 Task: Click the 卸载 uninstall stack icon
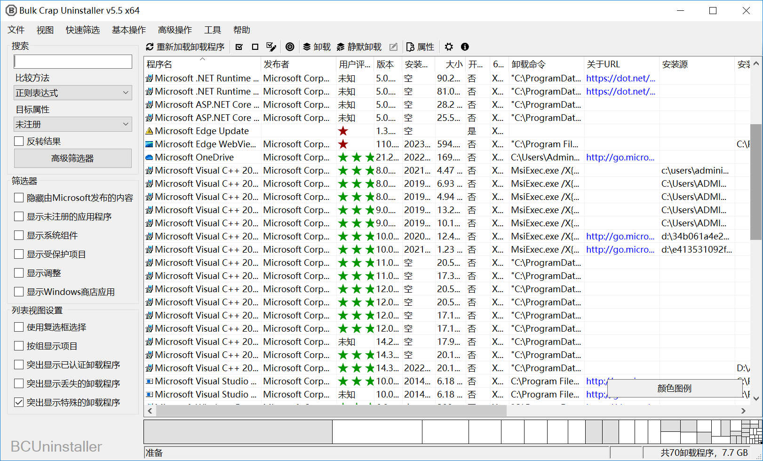tap(307, 47)
